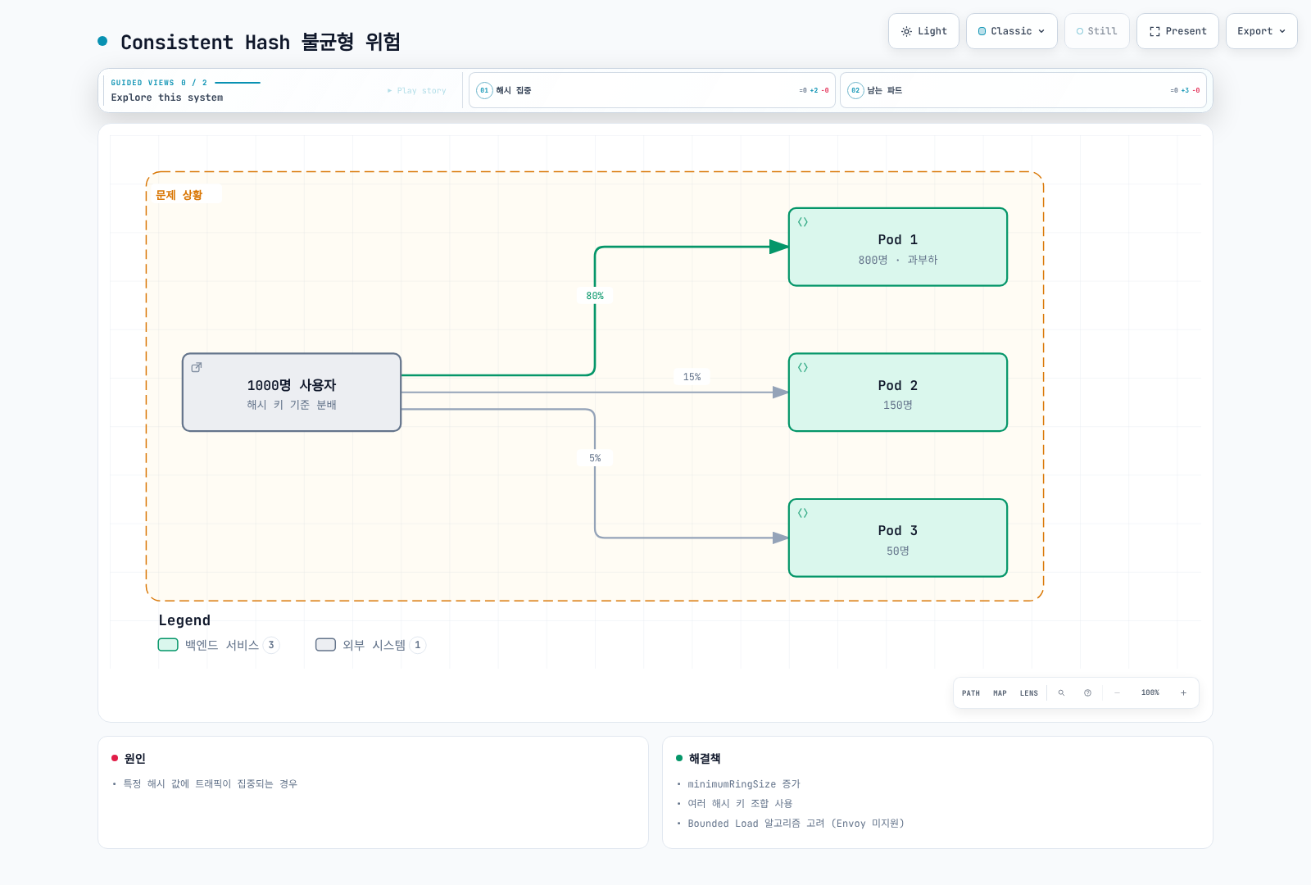Screen dimensions: 1311x885
Task: Click the 백엔드 서비스 legend swatch
Action: pos(168,645)
